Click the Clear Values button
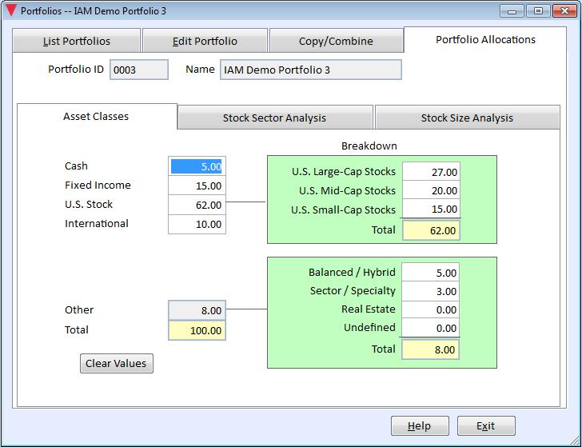The width and height of the screenshot is (582, 447). [117, 363]
